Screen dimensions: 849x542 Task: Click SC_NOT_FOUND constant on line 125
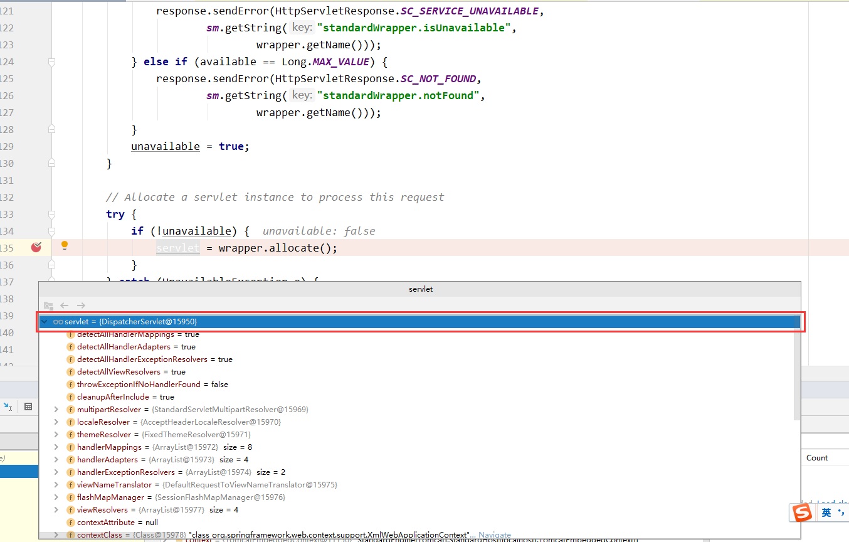coord(438,78)
